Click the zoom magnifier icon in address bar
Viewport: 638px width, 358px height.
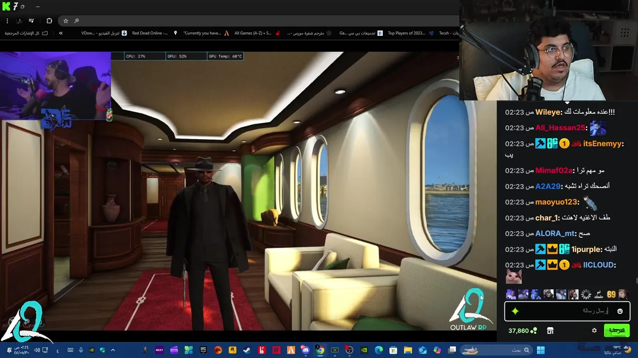tap(76, 21)
